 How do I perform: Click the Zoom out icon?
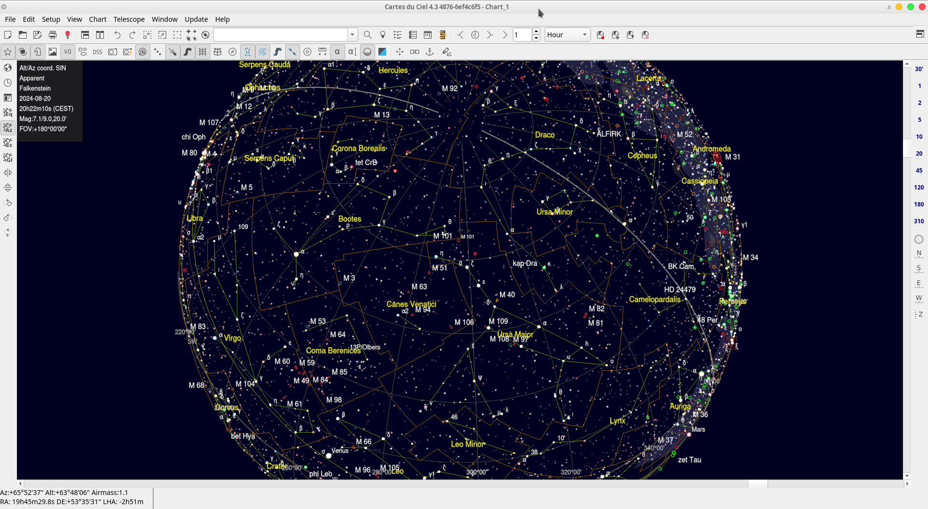point(162,35)
